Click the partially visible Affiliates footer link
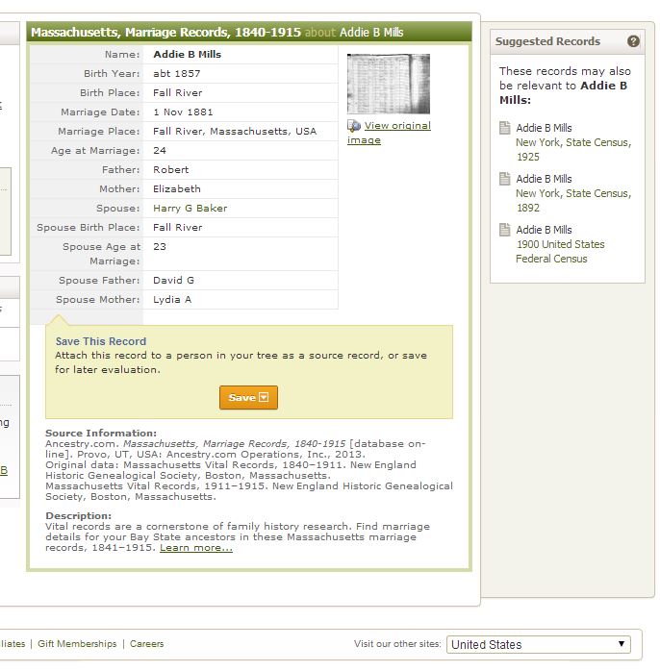Screen dimensions: 660x671 coord(13,644)
